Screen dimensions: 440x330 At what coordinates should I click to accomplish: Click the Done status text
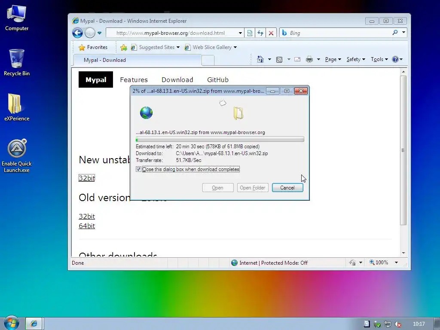point(78,263)
